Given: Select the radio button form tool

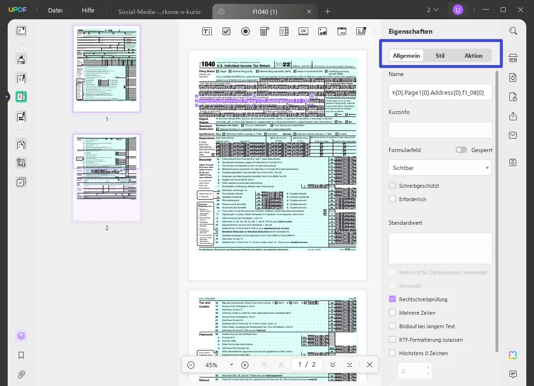Looking at the screenshot, I should click(x=246, y=31).
